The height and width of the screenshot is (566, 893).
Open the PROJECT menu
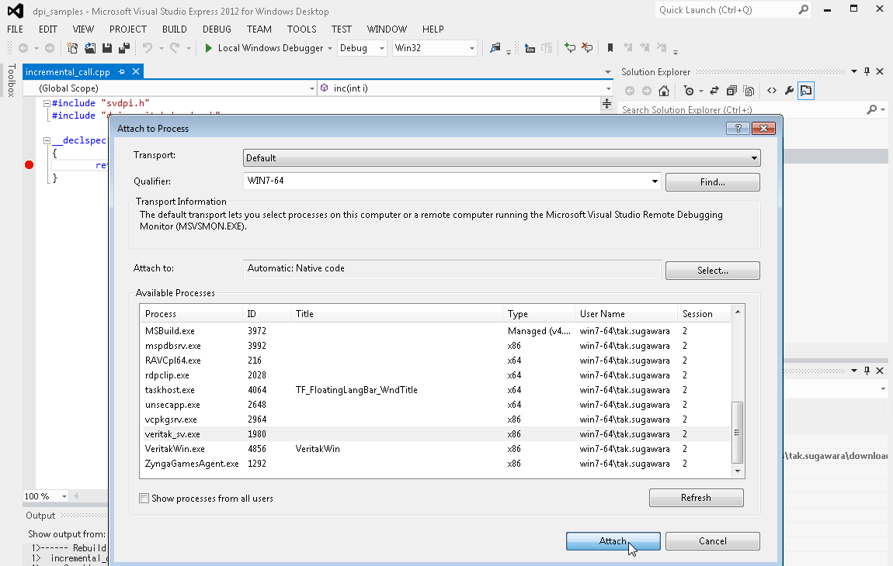click(128, 29)
